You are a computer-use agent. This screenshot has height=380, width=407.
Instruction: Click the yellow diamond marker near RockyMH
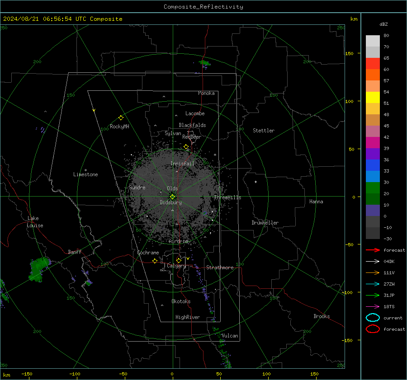(x=121, y=118)
